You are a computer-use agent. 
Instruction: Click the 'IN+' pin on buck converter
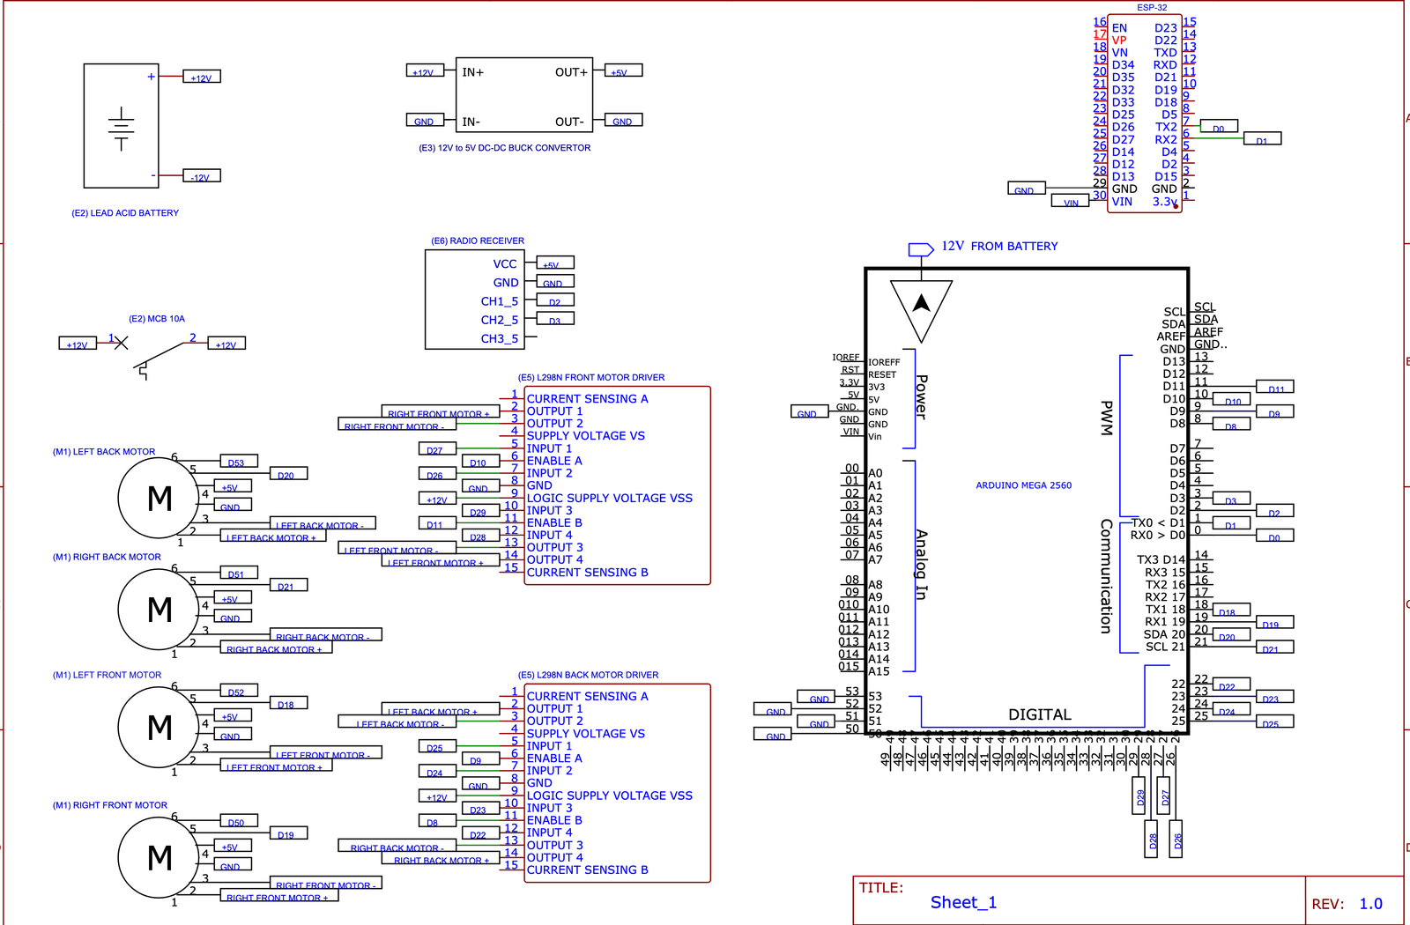coord(473,72)
